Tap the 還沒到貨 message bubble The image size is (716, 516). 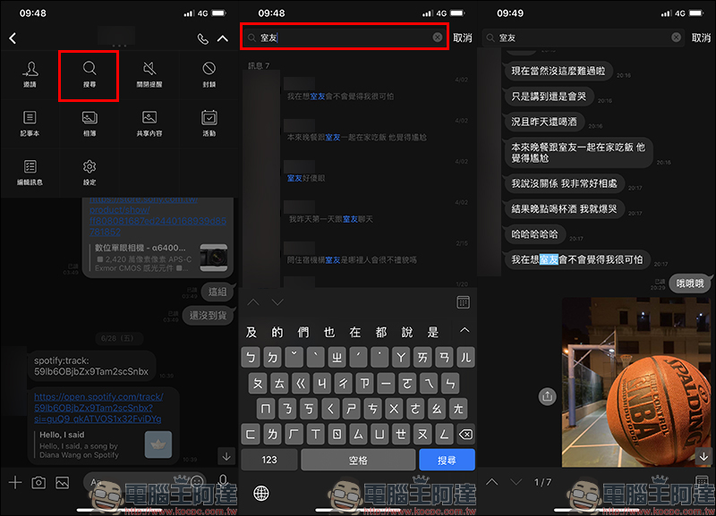click(x=208, y=316)
